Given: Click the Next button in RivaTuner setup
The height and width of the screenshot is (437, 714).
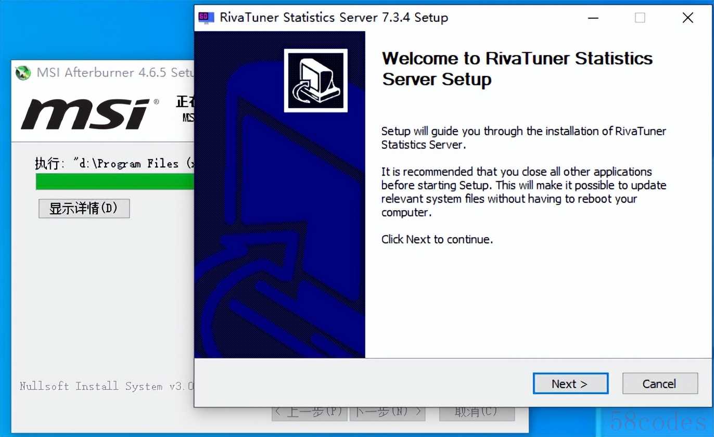Looking at the screenshot, I should (x=570, y=384).
